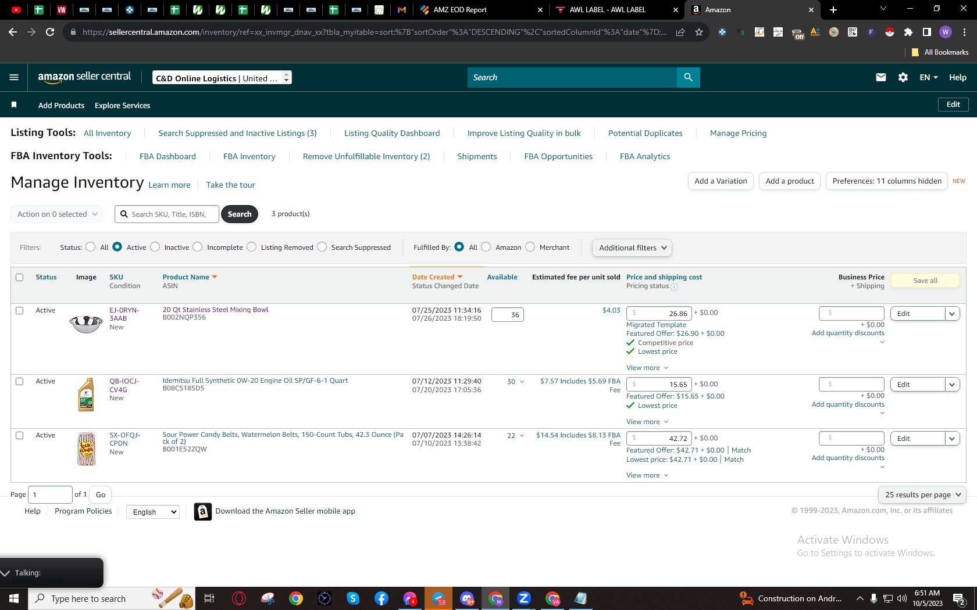This screenshot has width=977, height=610.
Task: Click the bookmark flag icon in favorites bar
Action: click(14, 105)
